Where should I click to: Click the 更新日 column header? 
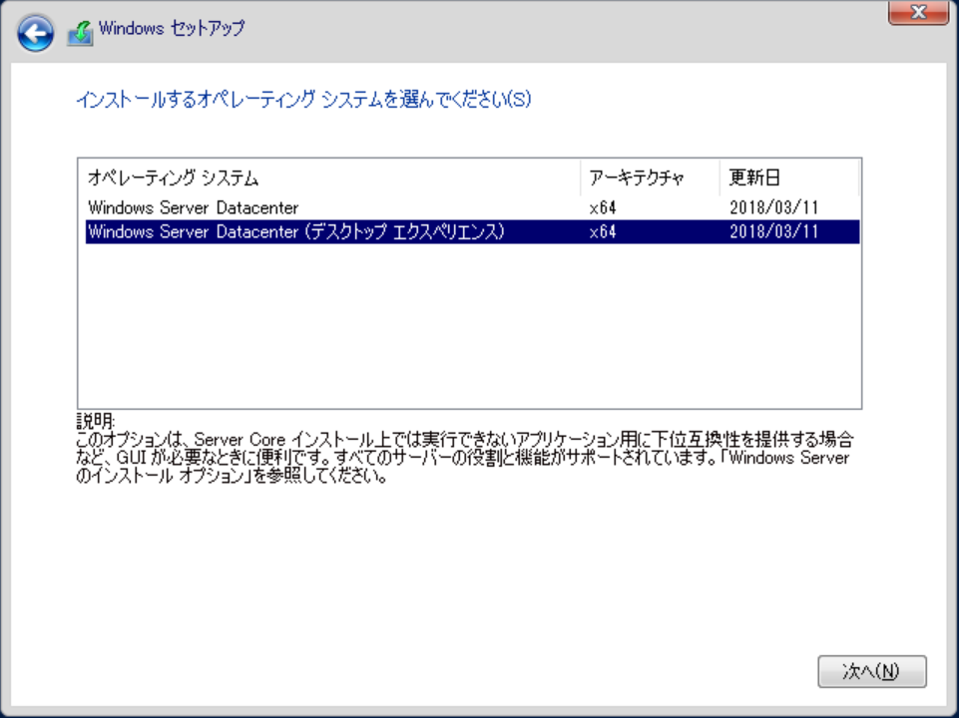click(x=789, y=178)
